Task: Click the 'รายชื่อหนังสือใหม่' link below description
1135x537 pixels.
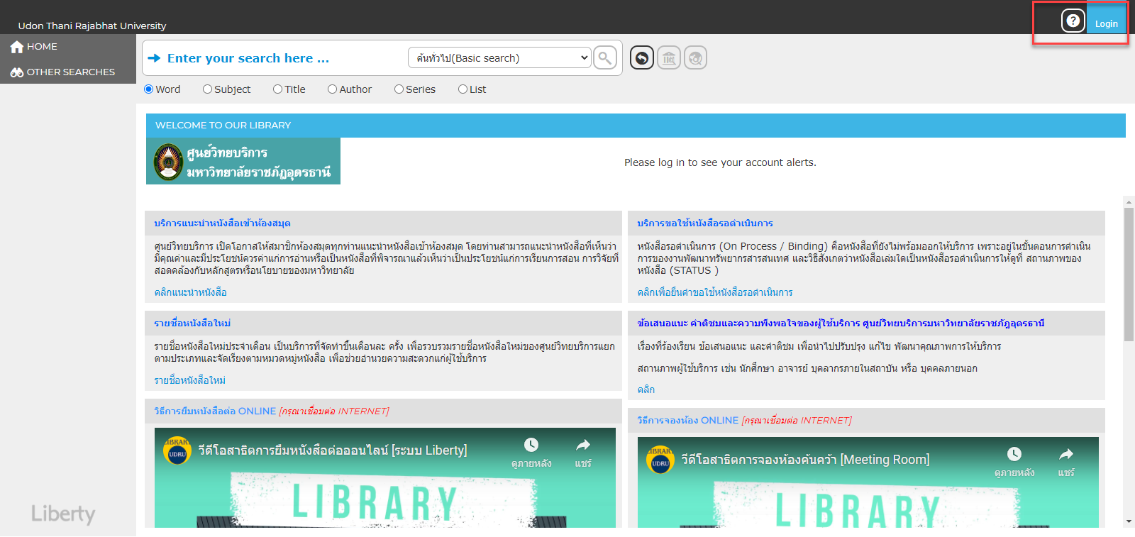Action: click(190, 380)
